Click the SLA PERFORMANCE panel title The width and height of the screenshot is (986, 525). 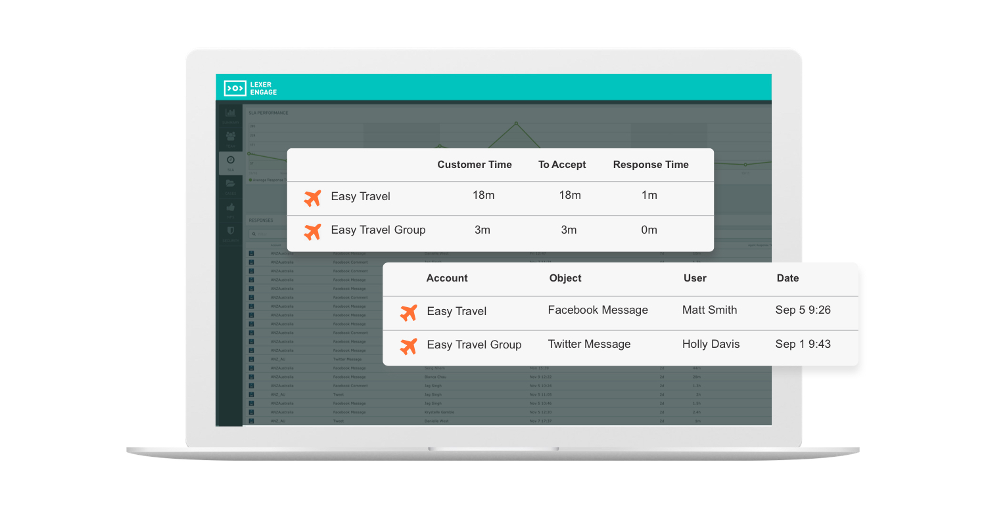[268, 113]
